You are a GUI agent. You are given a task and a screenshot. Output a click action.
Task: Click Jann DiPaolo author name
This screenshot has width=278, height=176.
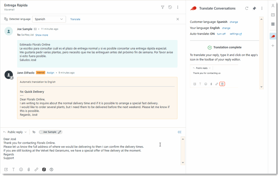coord(26,73)
